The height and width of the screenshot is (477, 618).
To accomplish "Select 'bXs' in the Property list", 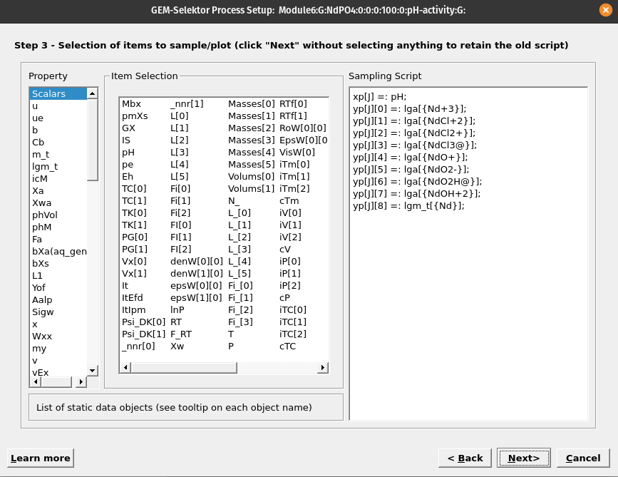I will (x=41, y=264).
